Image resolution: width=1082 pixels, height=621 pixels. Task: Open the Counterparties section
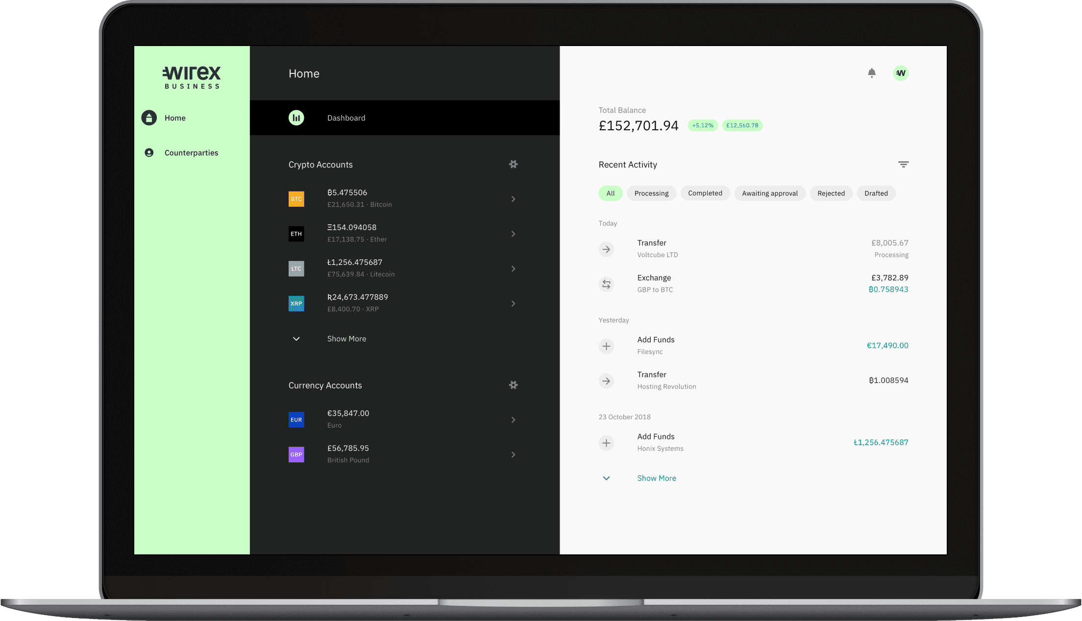(191, 152)
